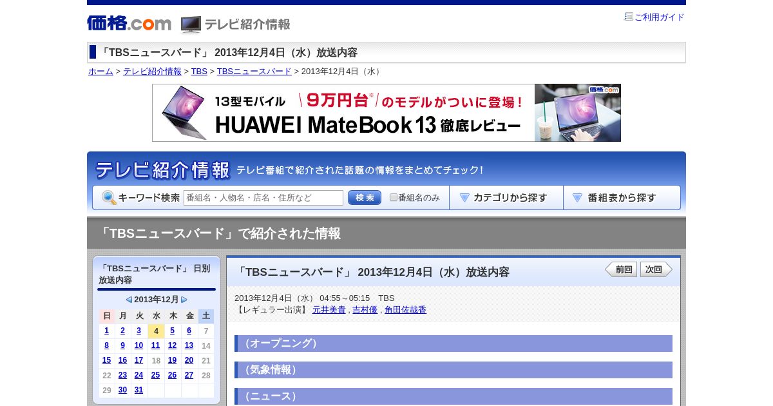Click the 次回 next broadcast button

(656, 269)
